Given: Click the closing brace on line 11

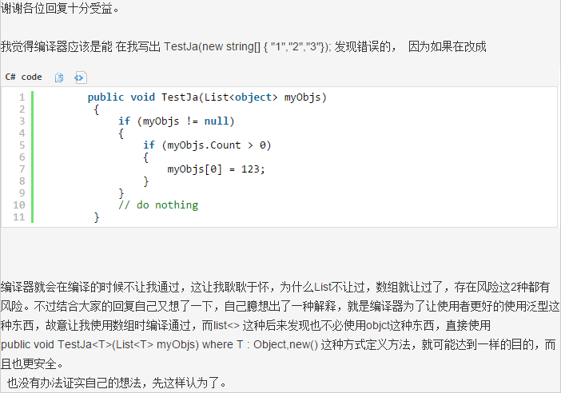Looking at the screenshot, I should tap(97, 217).
